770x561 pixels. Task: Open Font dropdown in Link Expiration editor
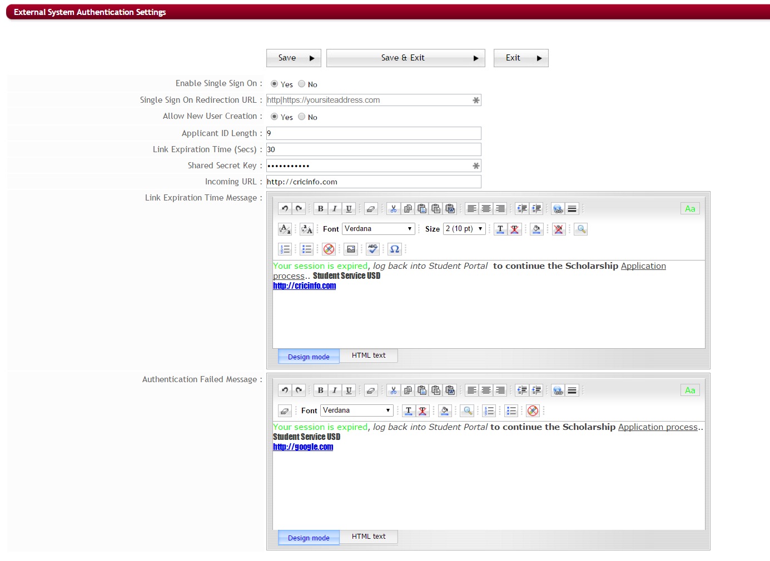pyautogui.click(x=378, y=229)
